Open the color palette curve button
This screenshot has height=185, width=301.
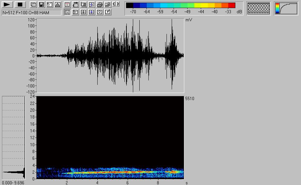point(286,8)
